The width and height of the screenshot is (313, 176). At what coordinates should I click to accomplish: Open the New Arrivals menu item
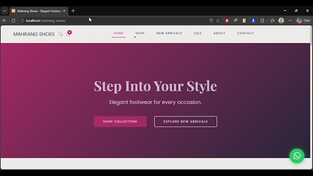169,33
